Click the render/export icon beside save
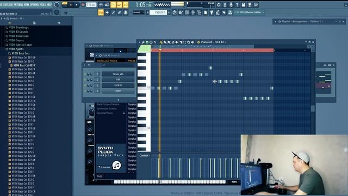 tap(250, 4)
